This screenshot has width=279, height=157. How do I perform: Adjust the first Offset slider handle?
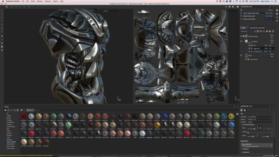(253, 137)
